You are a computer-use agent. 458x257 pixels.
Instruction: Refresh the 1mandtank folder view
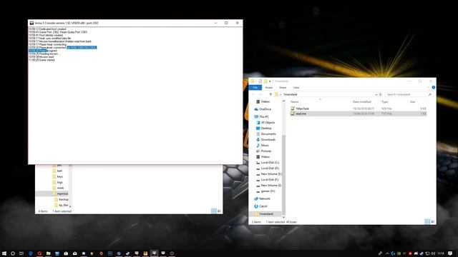pos(380,94)
